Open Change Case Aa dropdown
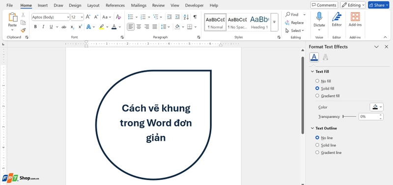This screenshot has width=393, height=185. 106,17
